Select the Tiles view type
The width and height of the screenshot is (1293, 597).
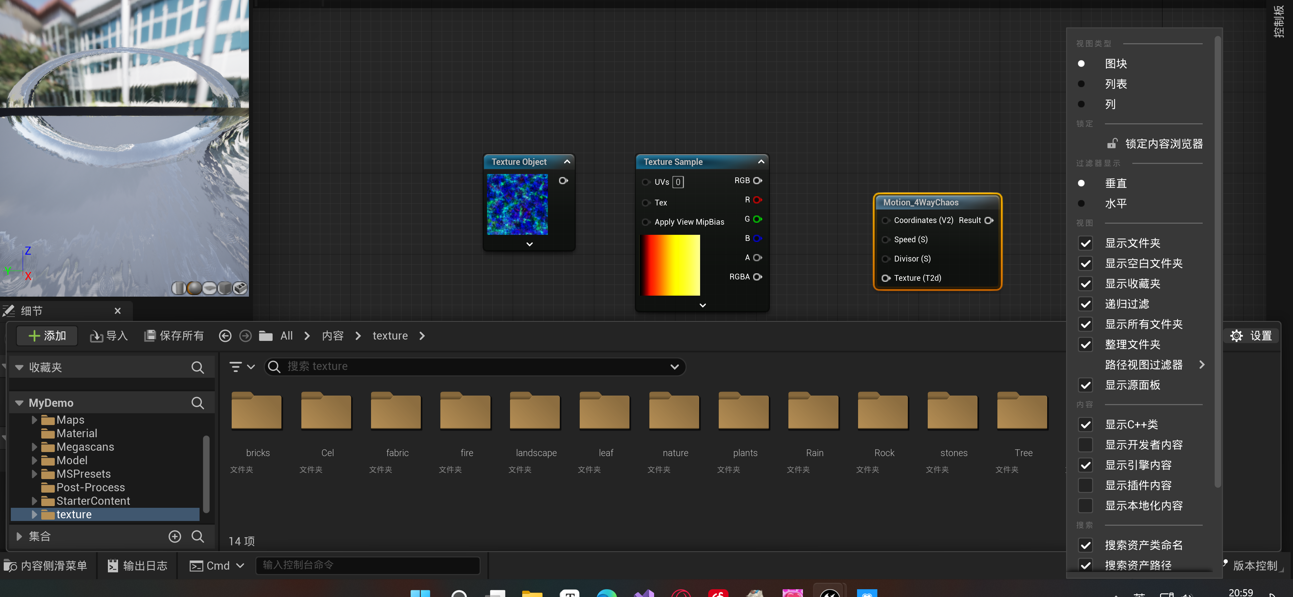(x=1116, y=64)
